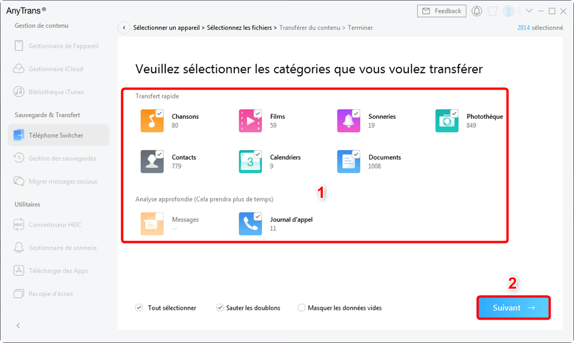Open Gestionnaire iCloud menu item

point(59,68)
